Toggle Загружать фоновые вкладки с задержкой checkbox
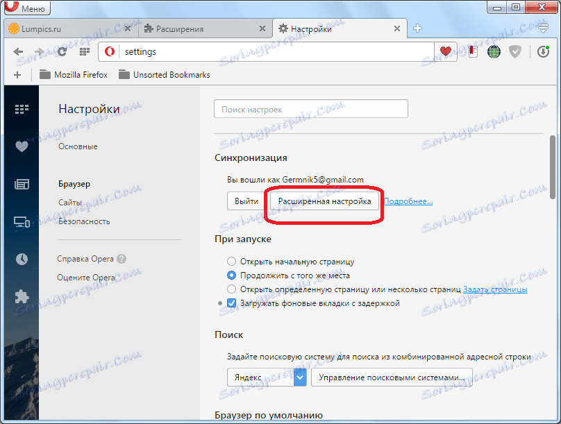Screen dimensions: 561x424 click(x=231, y=303)
